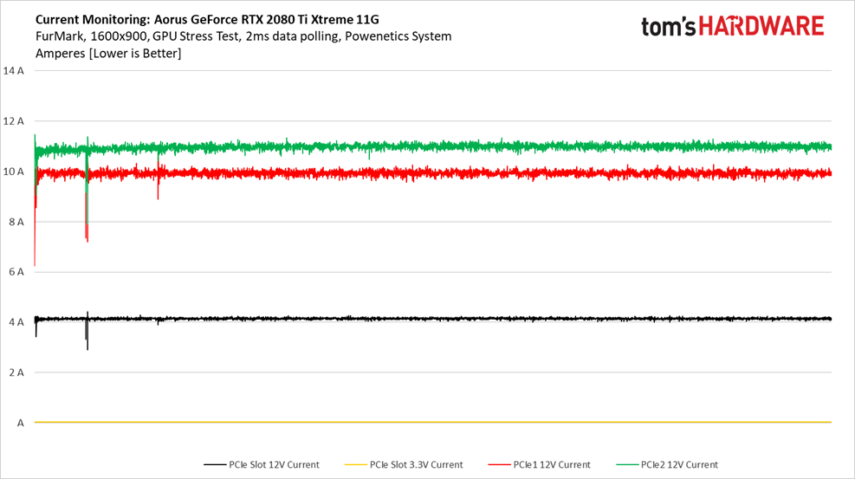Click the '12 A' axis label
The width and height of the screenshot is (855, 479).
click(x=13, y=121)
